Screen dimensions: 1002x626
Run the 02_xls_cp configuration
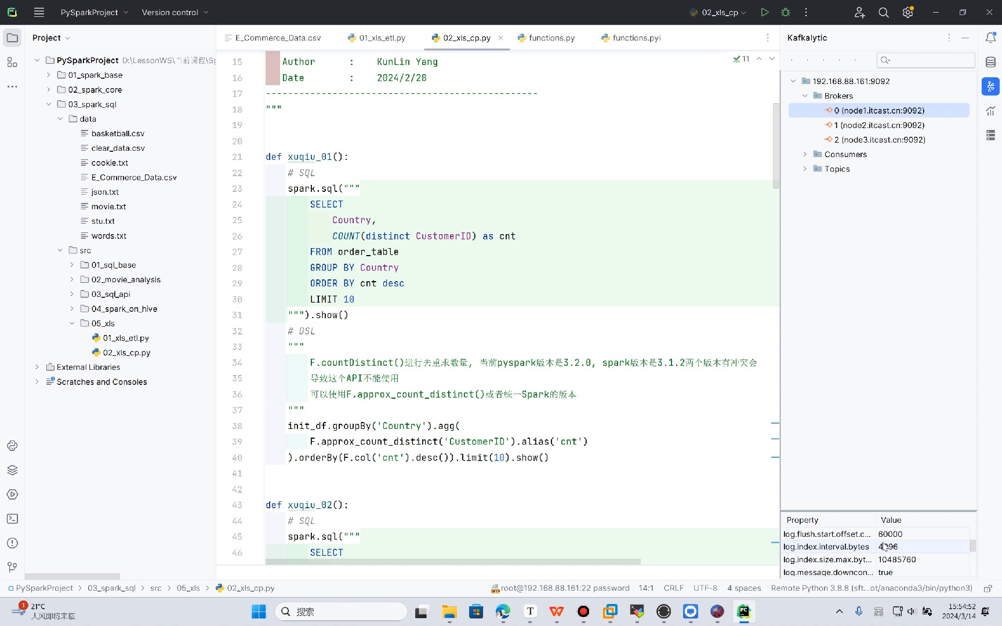coord(765,12)
